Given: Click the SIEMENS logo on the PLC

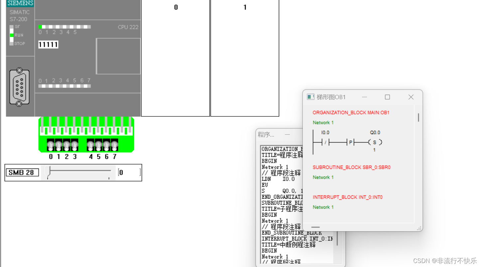Looking at the screenshot, I should tap(20, 3).
